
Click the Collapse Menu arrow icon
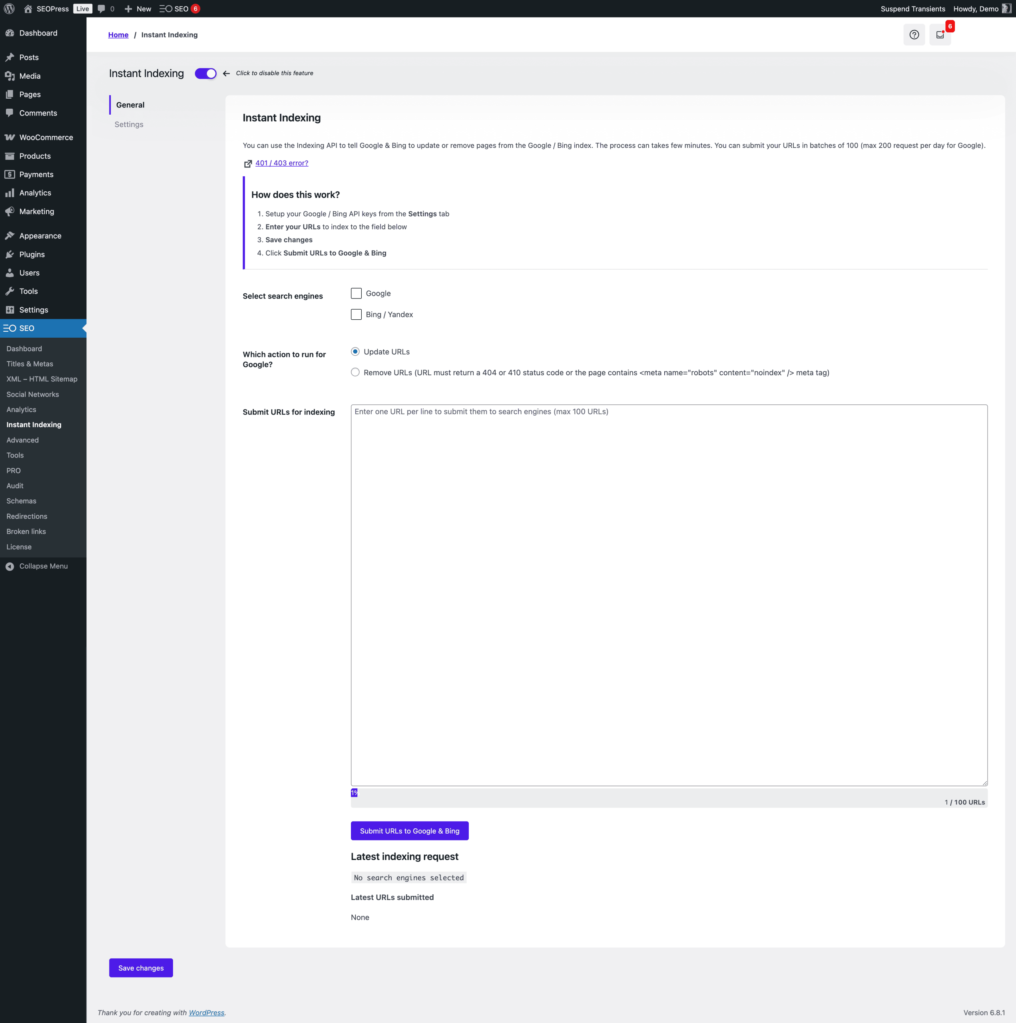coord(10,566)
